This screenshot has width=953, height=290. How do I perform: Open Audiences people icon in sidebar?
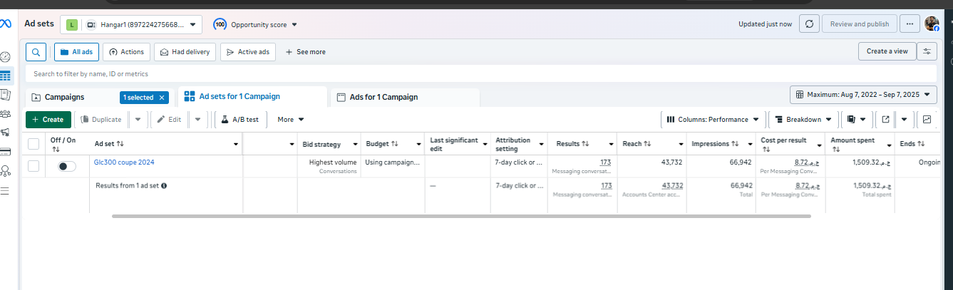point(5,113)
